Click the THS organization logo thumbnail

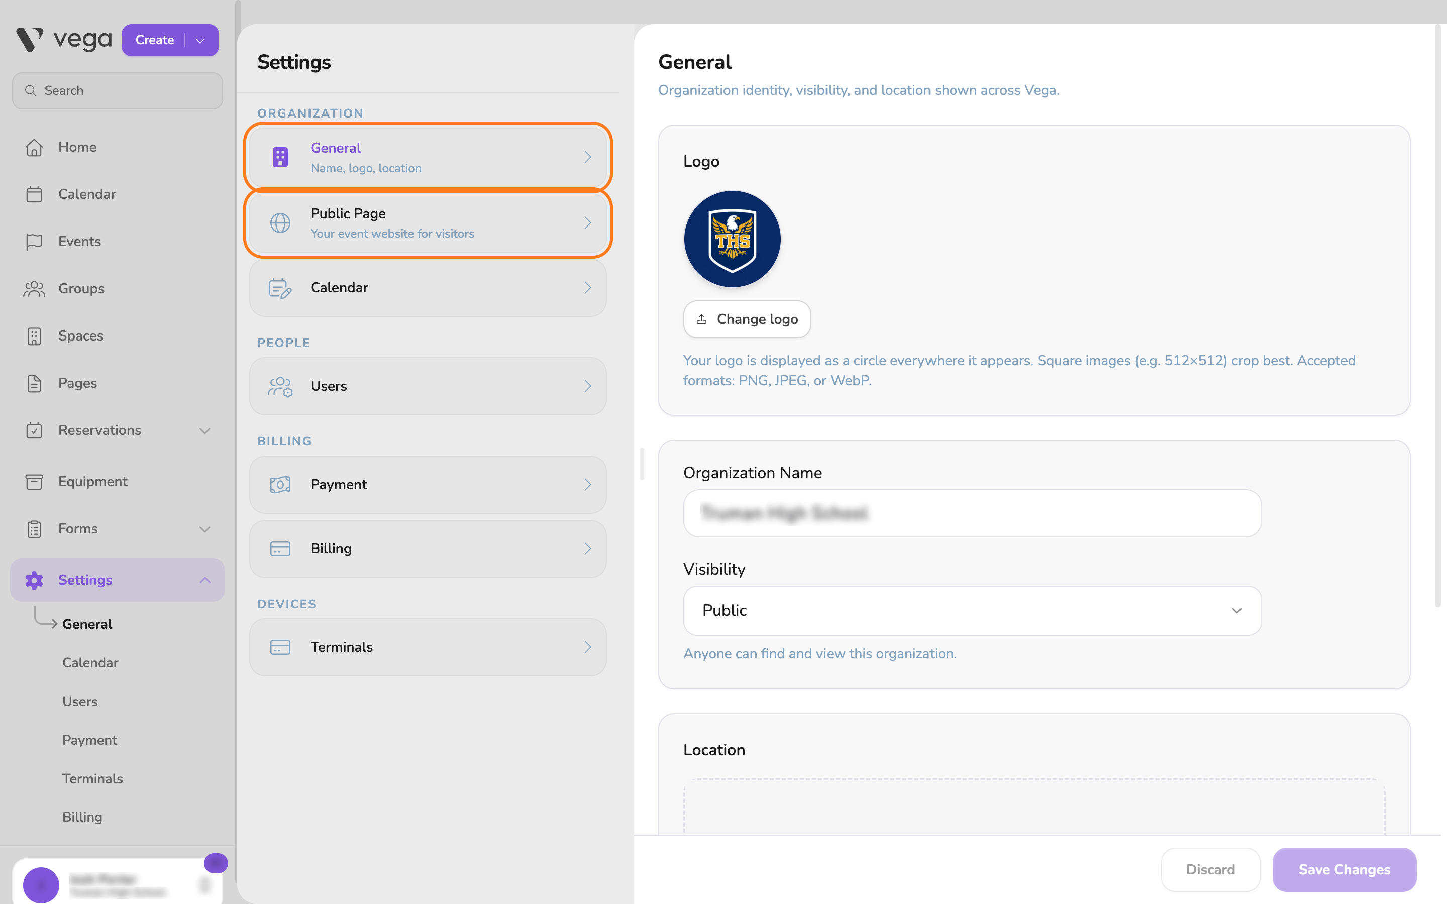pos(732,239)
